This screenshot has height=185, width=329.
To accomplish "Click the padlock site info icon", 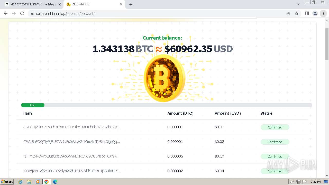I will tap(32, 13).
